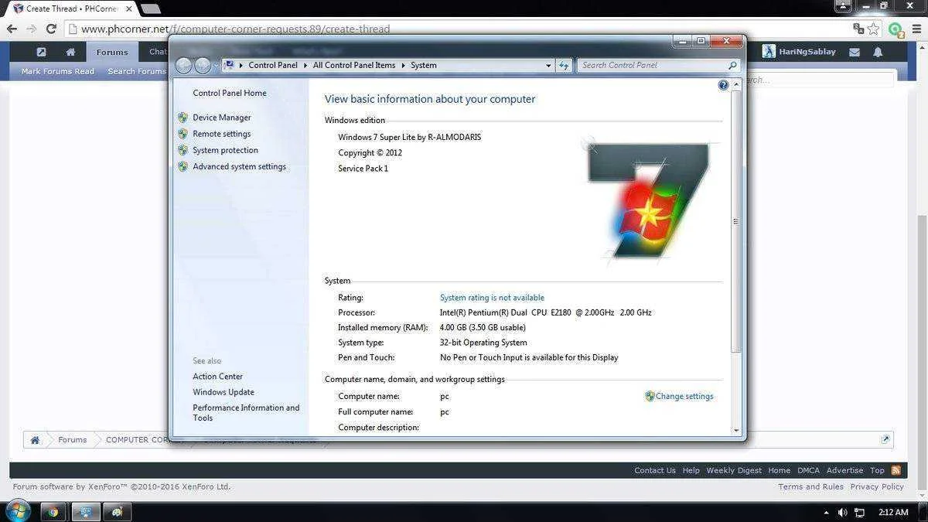Open forum alerts bell icon

pos(878,52)
